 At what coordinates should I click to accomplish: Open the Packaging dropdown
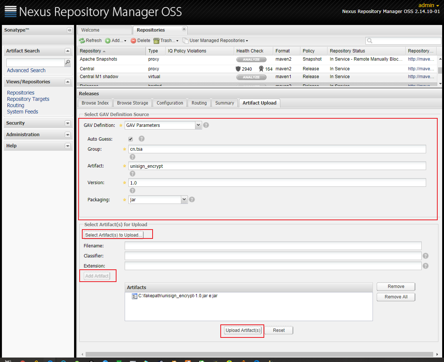click(184, 199)
